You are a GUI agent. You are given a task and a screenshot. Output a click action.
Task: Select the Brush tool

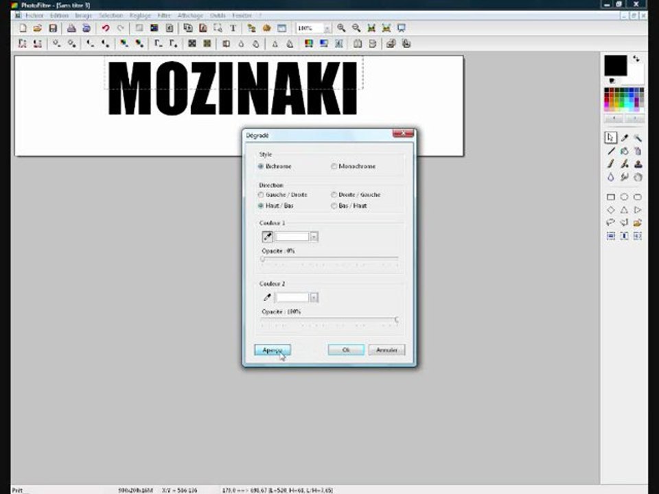(611, 164)
